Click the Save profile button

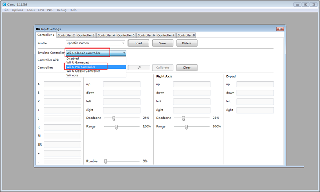coord(163,43)
